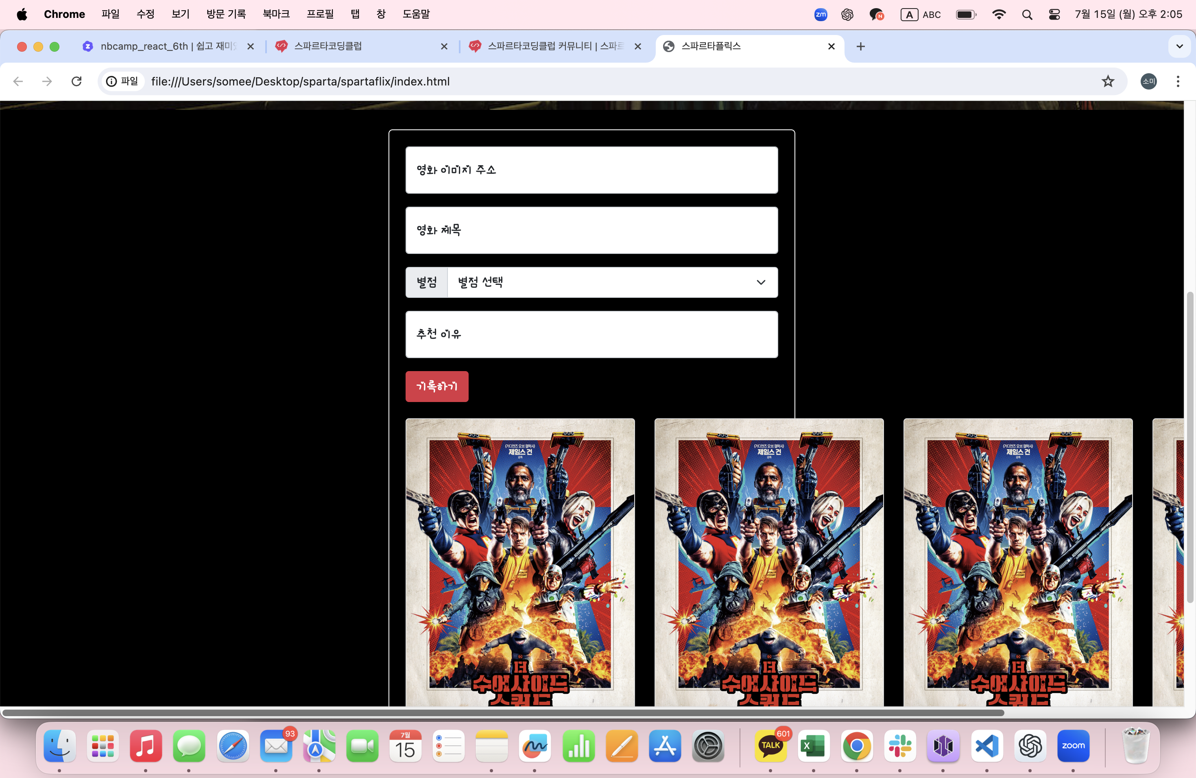Open Control Center
The height and width of the screenshot is (778, 1196).
pos(1054,15)
